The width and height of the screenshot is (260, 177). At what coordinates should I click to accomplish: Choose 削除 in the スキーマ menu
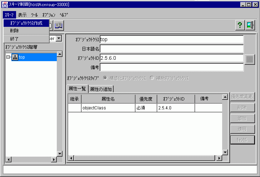[26, 30]
